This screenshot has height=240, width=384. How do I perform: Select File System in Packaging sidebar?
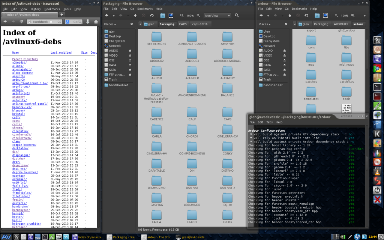point(117,41)
